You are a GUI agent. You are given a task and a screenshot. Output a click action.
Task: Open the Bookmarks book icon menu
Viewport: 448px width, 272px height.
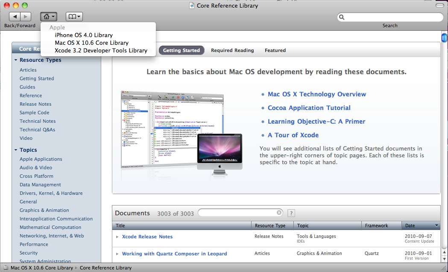point(74,17)
